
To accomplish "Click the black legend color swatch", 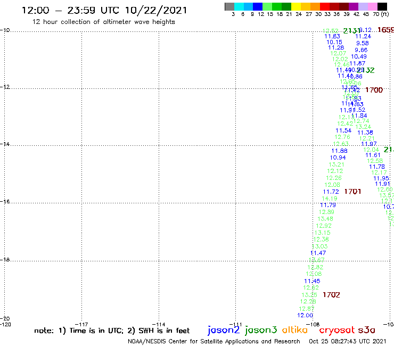I will [x=382, y=6].
